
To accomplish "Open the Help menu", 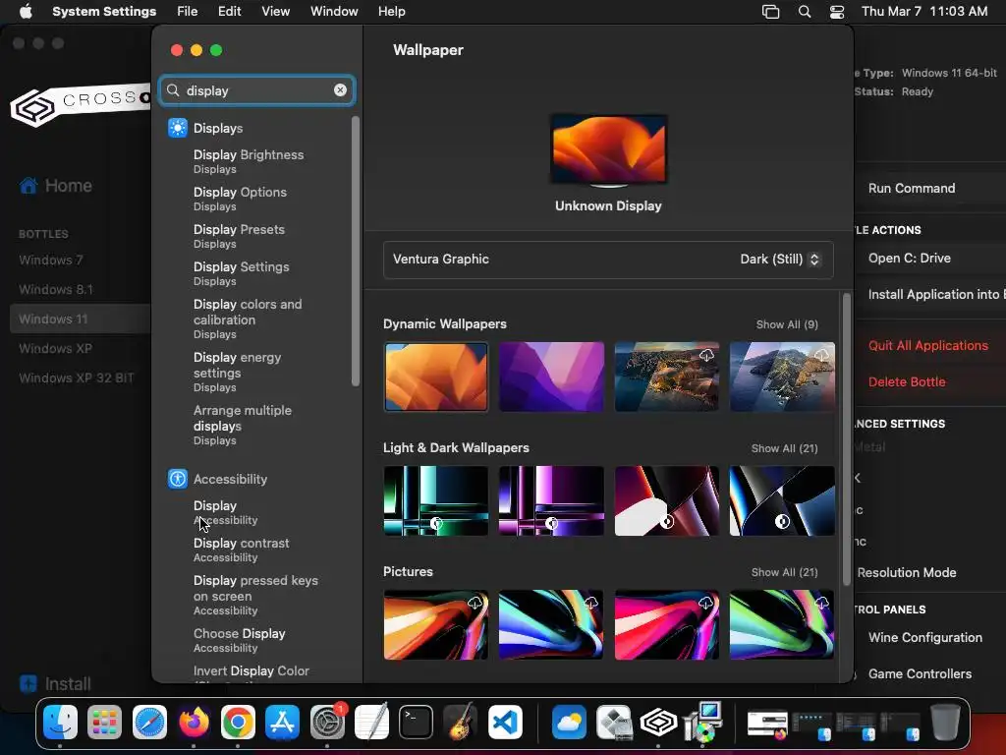I will 391,12.
